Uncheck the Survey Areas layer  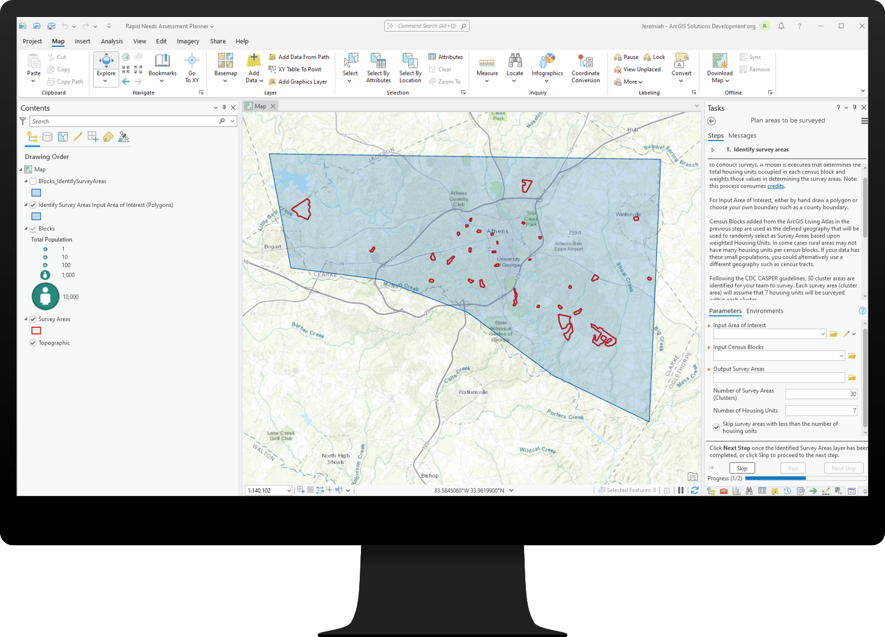pos(32,319)
